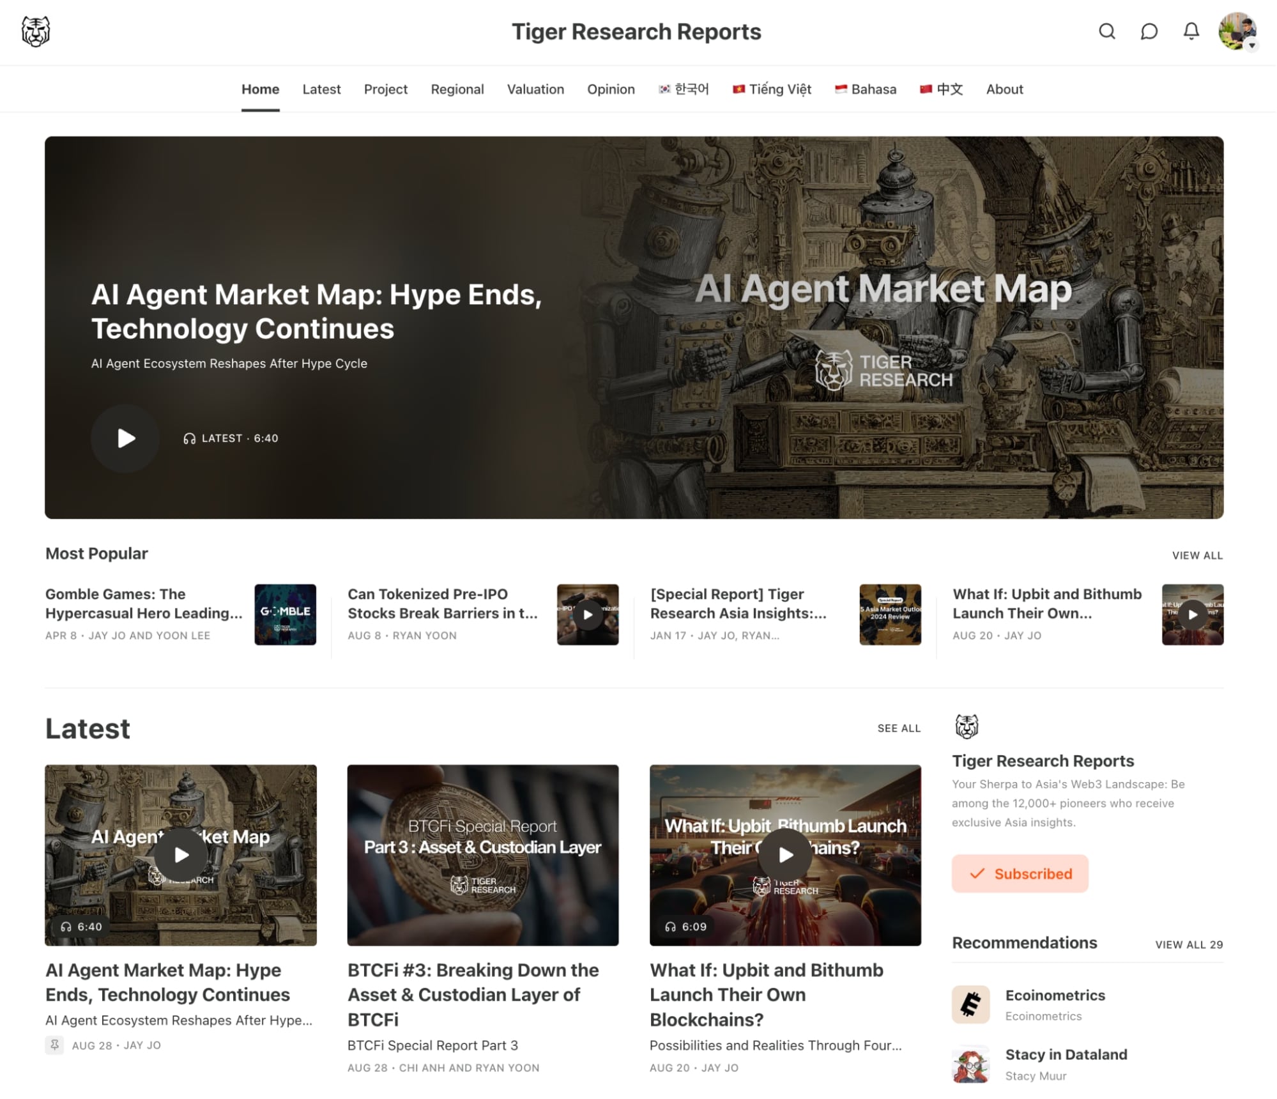Open the Opinion tab
The height and width of the screenshot is (1099, 1277).
click(x=611, y=89)
